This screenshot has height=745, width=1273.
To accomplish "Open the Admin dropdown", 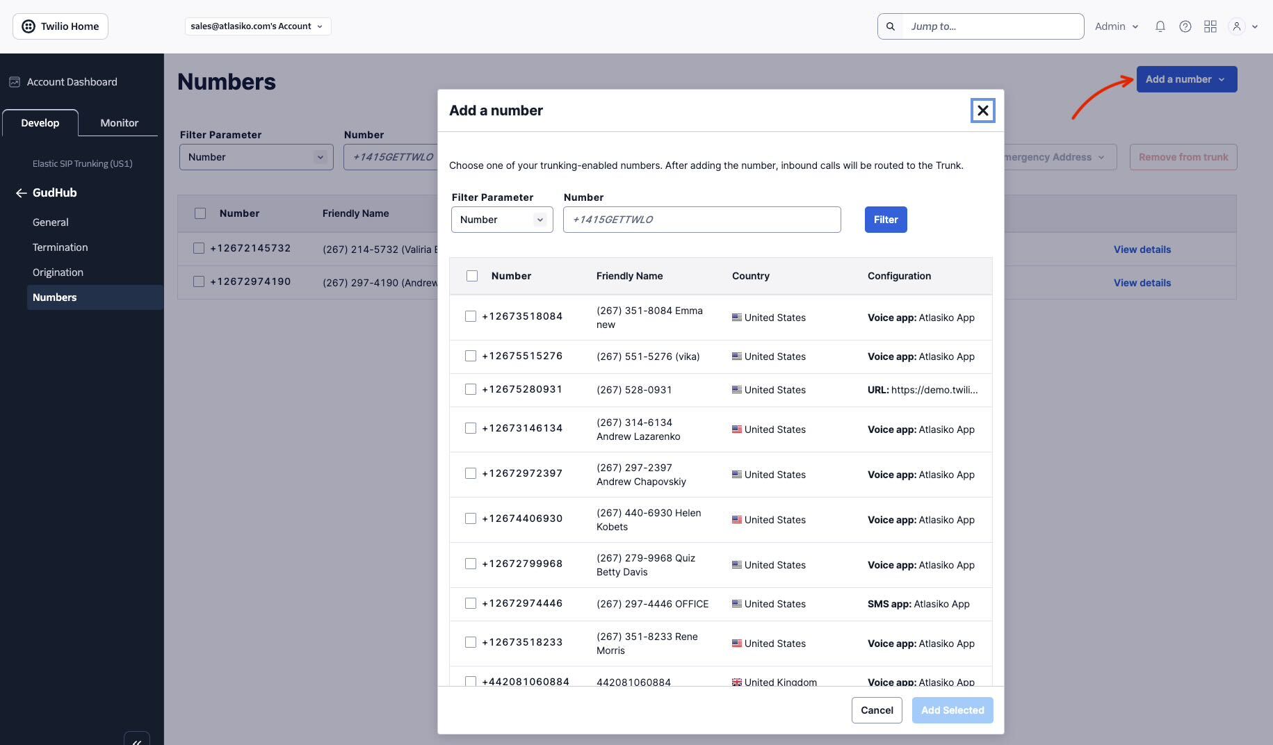I will pos(1117,26).
